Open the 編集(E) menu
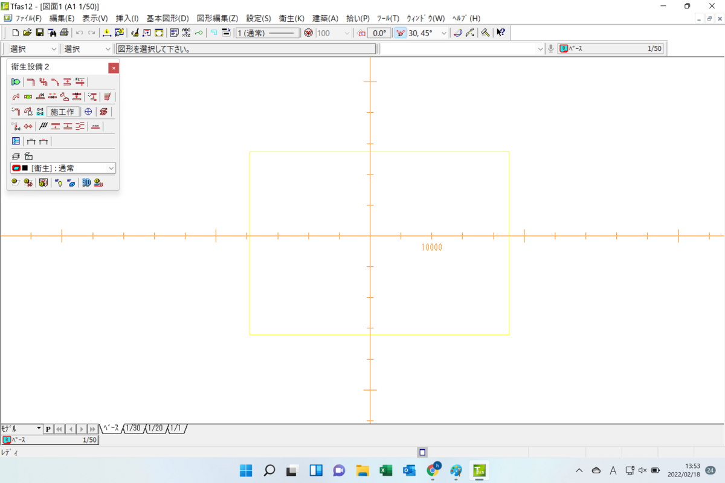The height and width of the screenshot is (483, 725). click(62, 18)
